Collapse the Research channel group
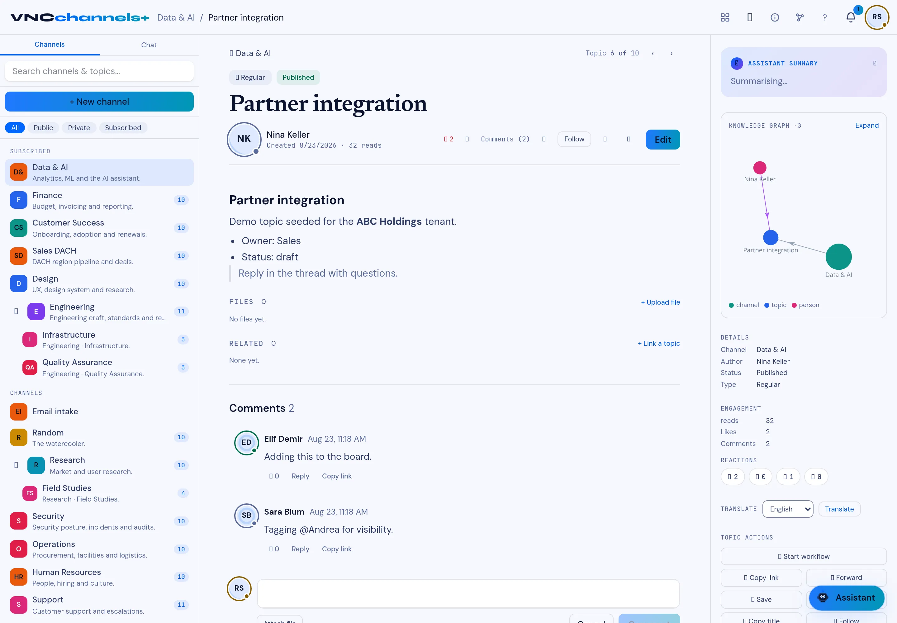This screenshot has height=623, width=897. click(x=16, y=465)
